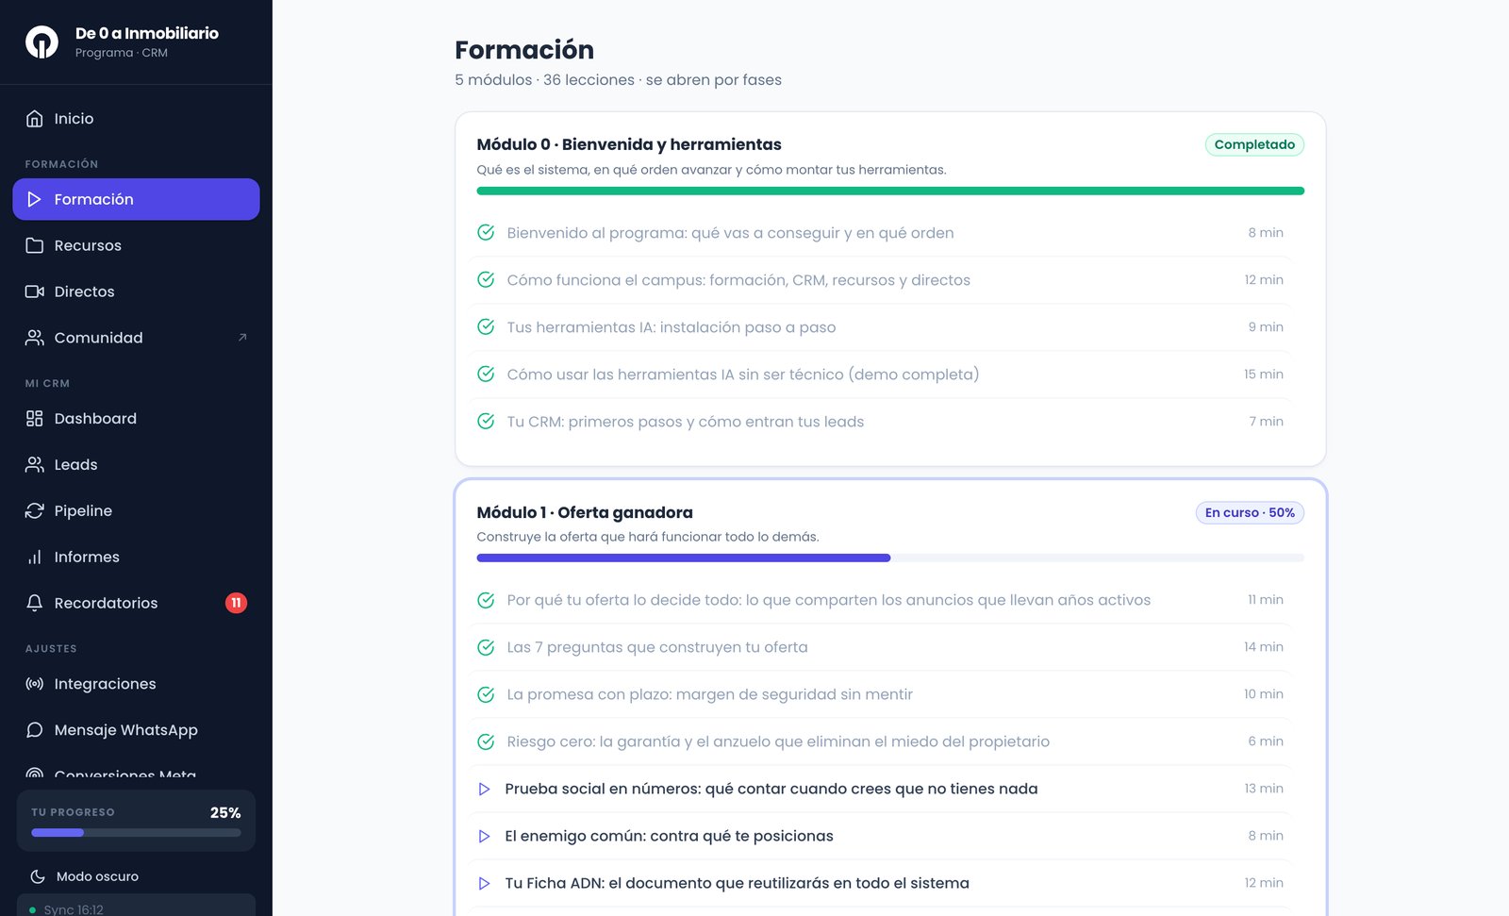Click the 15 min duration label
The height and width of the screenshot is (916, 1509).
[x=1263, y=375]
